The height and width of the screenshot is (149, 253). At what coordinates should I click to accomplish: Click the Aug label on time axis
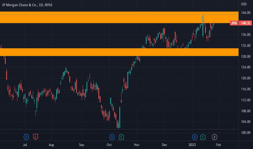point(51,145)
